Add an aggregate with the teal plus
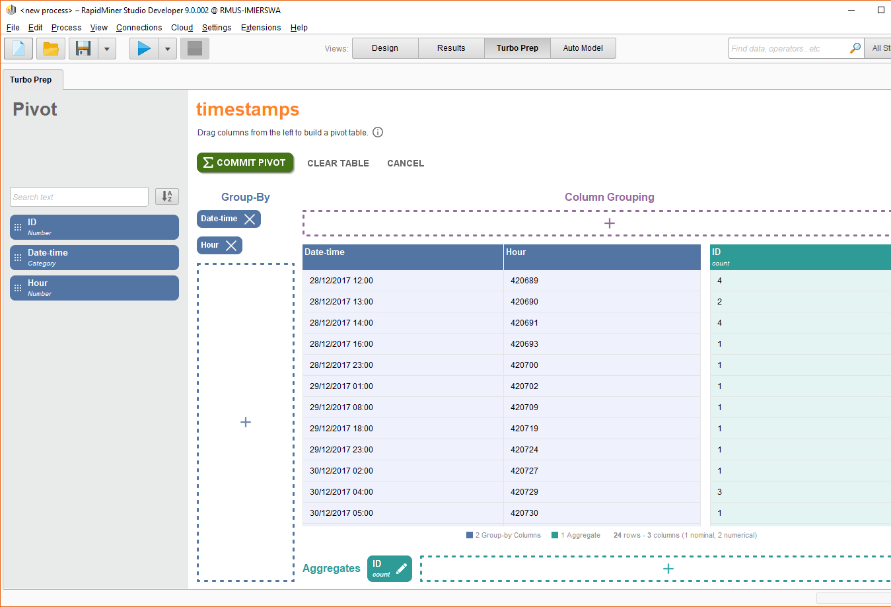Image resolution: width=891 pixels, height=607 pixels. click(x=668, y=569)
